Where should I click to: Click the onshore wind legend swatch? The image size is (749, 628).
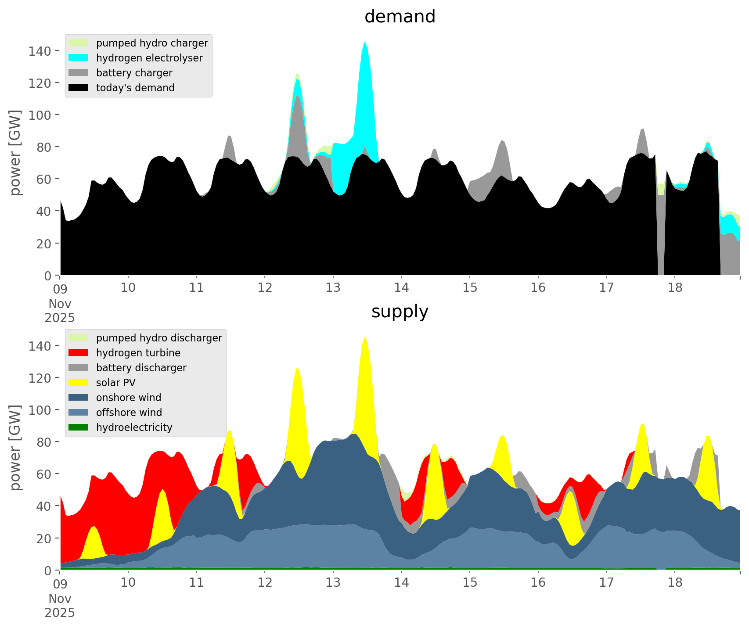pyautogui.click(x=79, y=398)
